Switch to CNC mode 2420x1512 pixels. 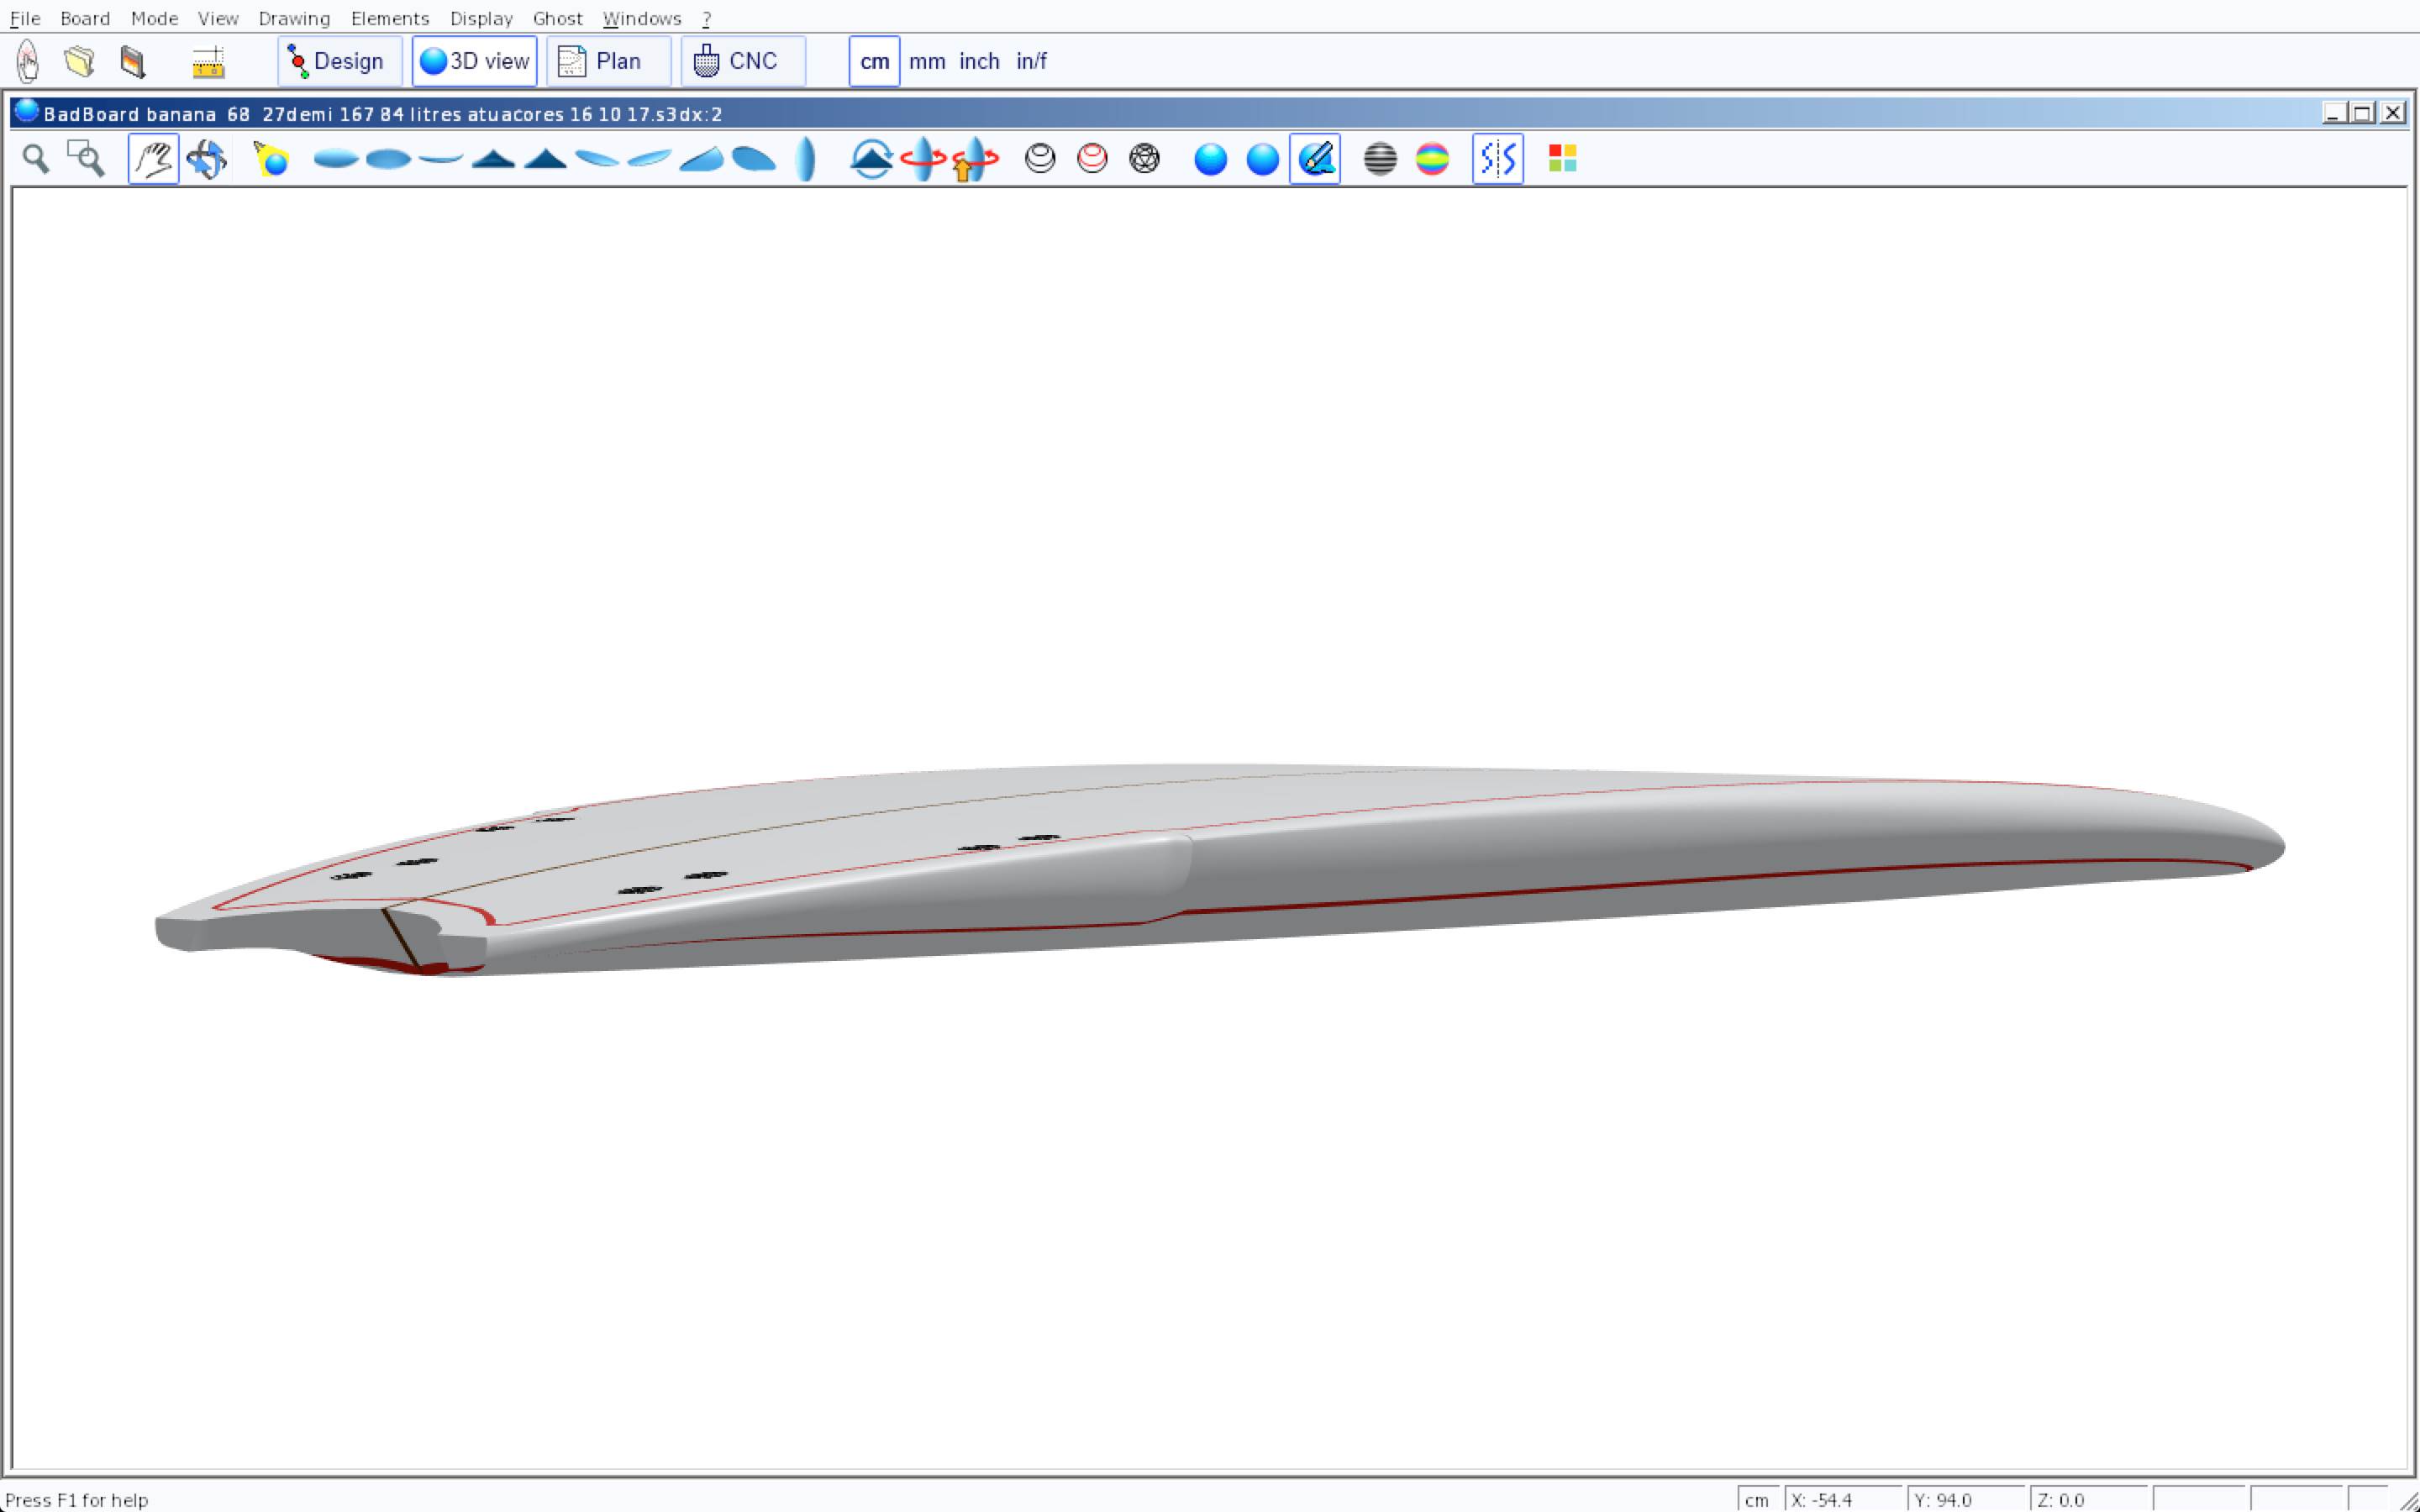pos(742,61)
